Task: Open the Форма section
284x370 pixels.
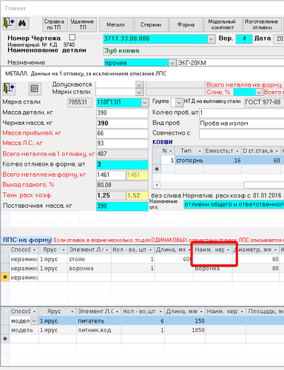Action: point(186,24)
